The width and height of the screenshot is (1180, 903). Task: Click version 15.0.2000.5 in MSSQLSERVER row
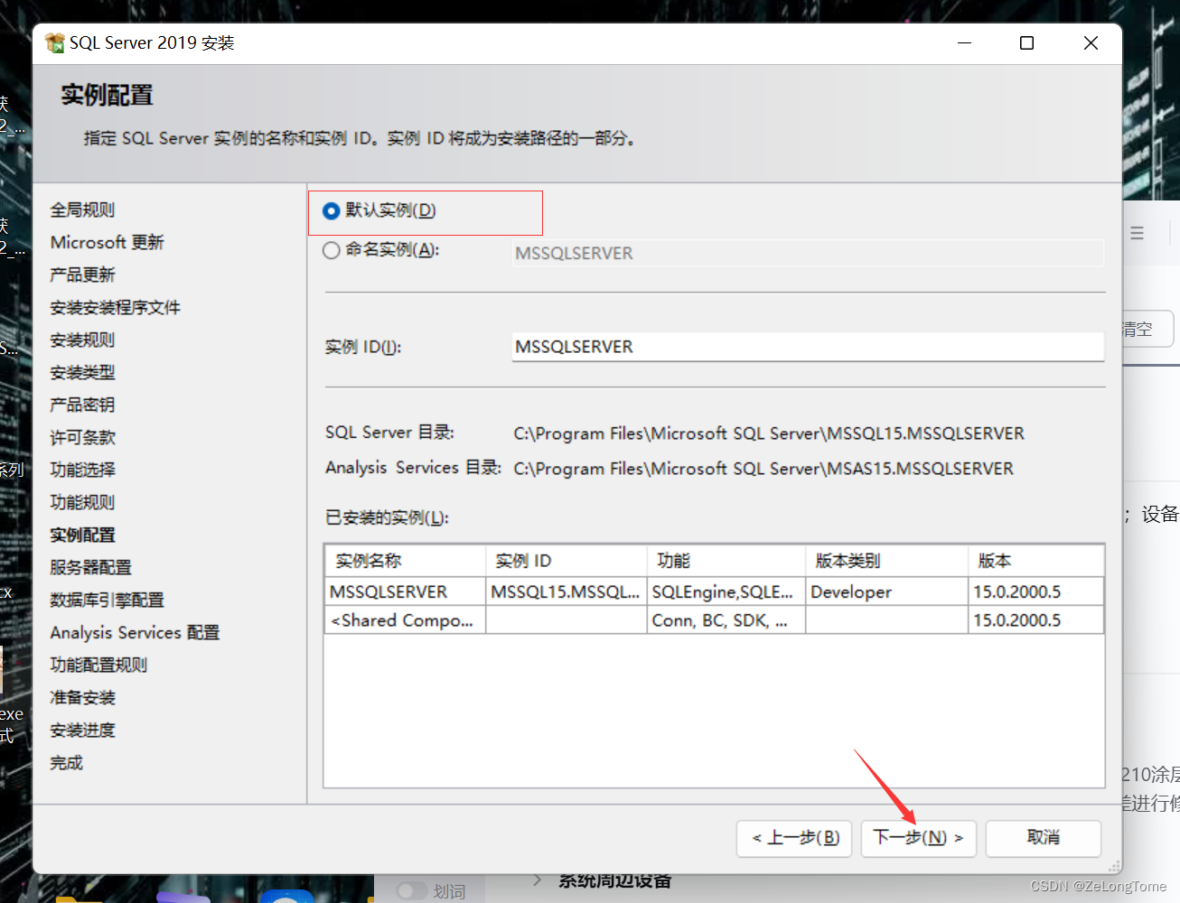pos(1036,591)
